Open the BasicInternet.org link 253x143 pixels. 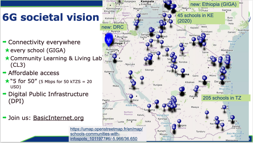59,118
